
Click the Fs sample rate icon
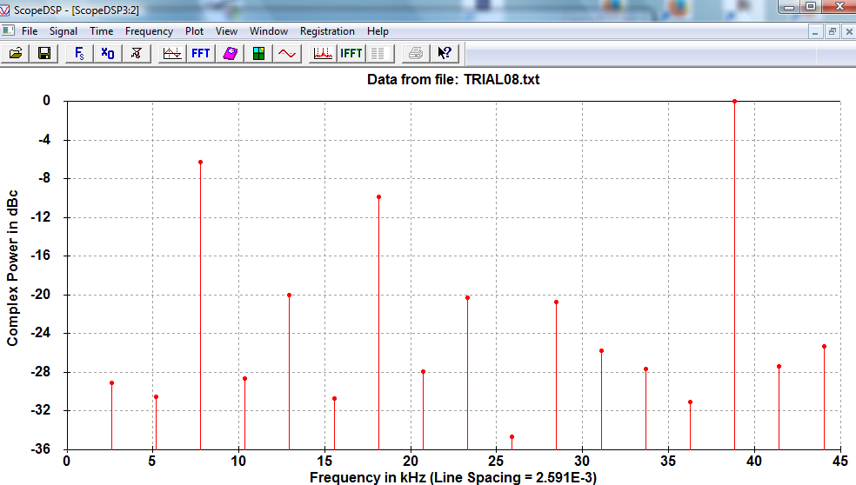(79, 53)
